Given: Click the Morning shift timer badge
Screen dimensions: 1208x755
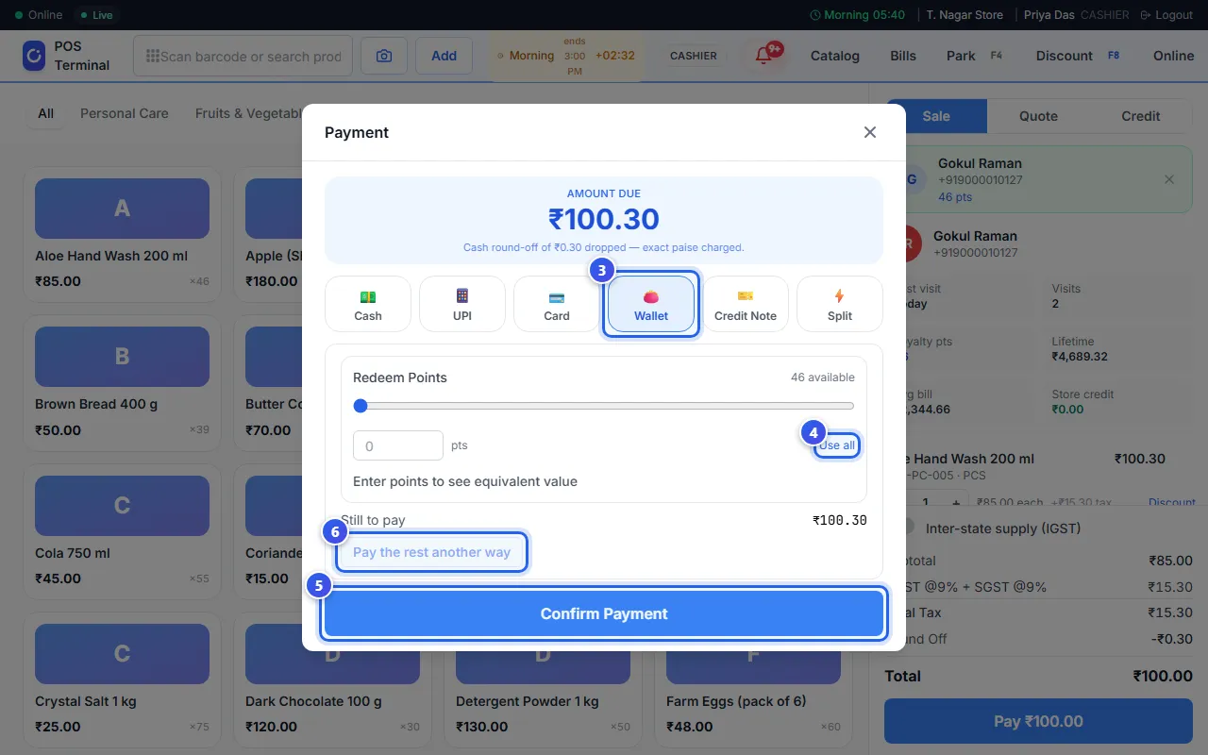Looking at the screenshot, I should pyautogui.click(x=566, y=56).
